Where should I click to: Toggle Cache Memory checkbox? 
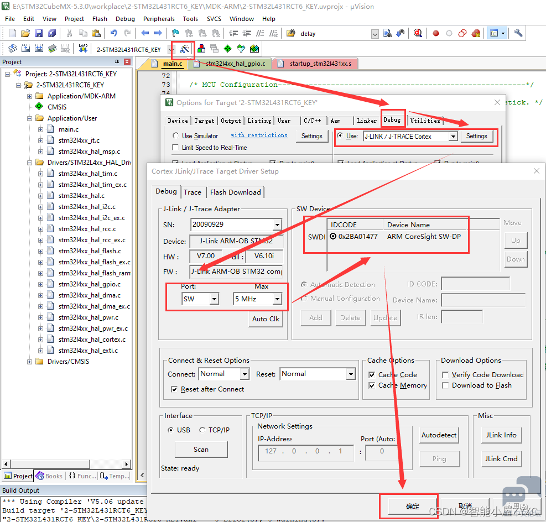372,385
